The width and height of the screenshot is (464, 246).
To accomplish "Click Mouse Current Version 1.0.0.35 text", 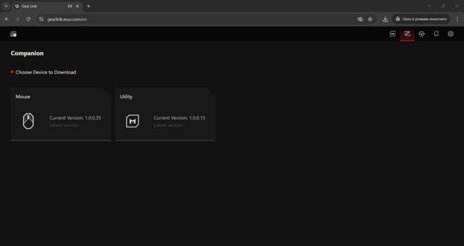I will coord(75,118).
